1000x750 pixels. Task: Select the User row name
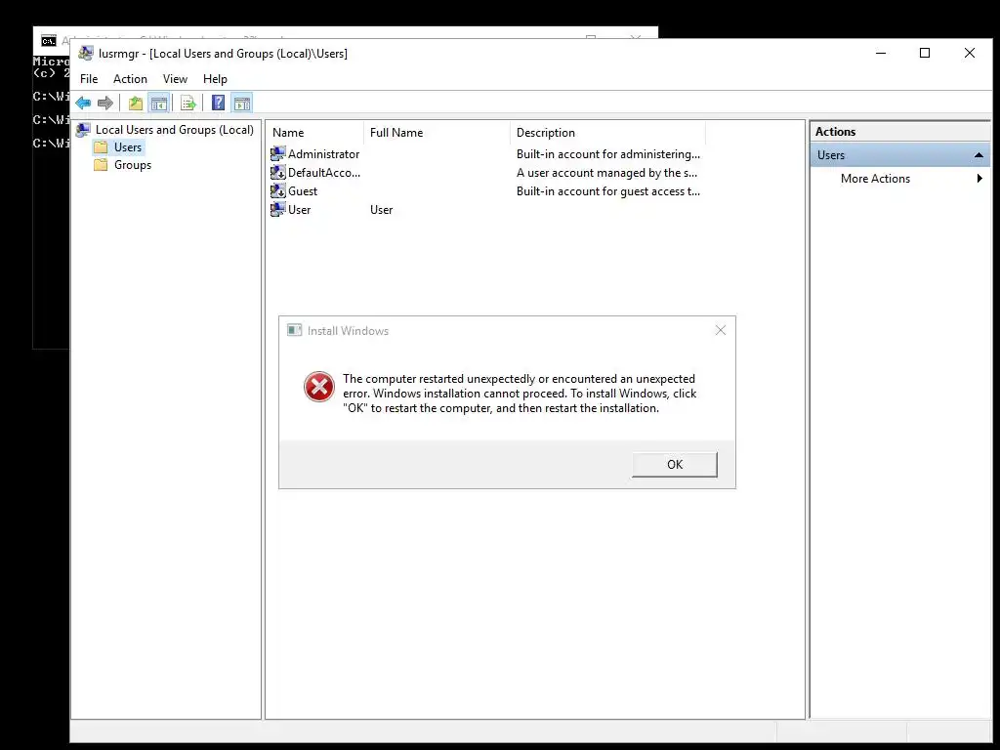pyautogui.click(x=299, y=209)
